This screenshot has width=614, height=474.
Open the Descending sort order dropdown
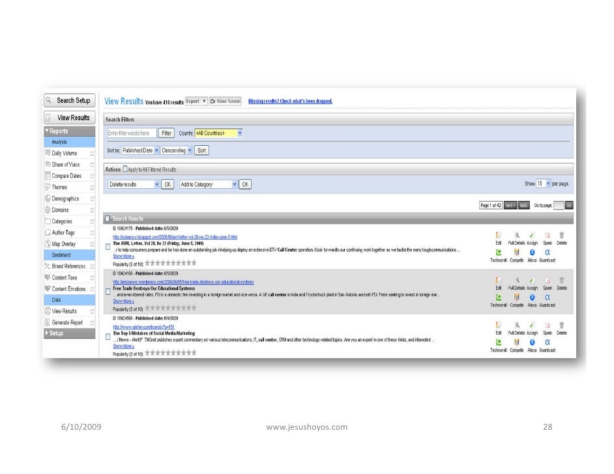(x=176, y=150)
